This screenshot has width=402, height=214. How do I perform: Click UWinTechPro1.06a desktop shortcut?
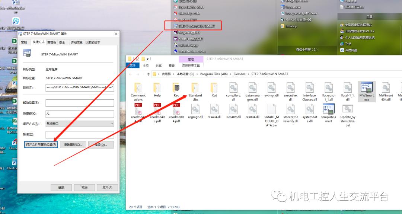189,51
